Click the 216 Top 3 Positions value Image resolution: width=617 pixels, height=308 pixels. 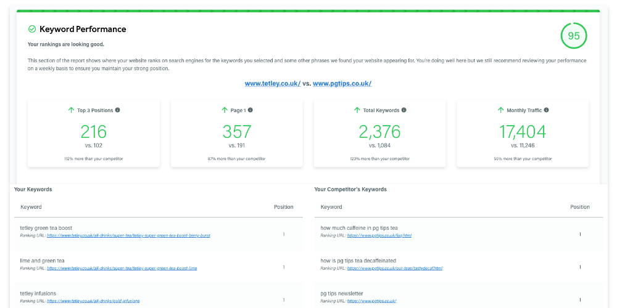tap(94, 132)
